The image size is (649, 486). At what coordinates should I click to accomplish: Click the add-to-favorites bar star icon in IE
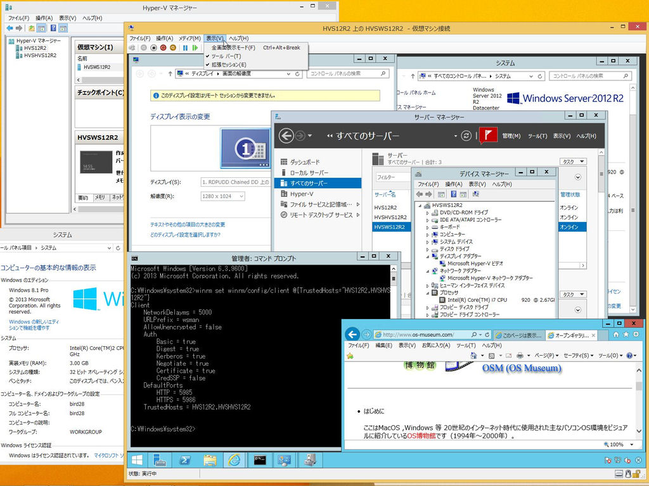(350, 356)
